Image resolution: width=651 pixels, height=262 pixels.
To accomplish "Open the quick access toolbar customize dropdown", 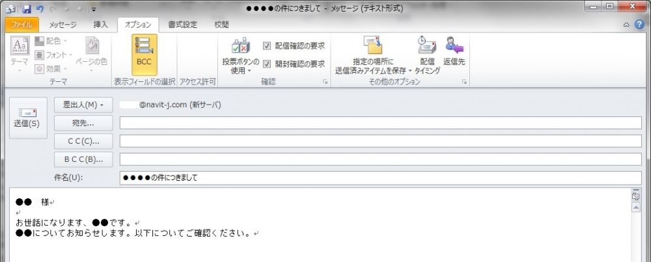I will point(93,9).
